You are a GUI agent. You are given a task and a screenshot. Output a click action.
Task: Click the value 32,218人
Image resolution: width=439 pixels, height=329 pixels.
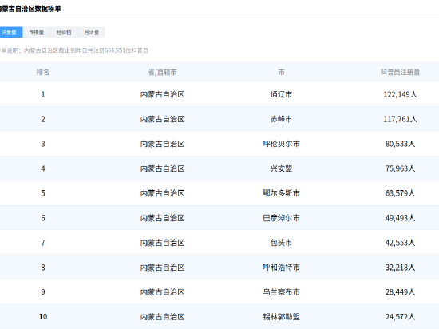[400, 268]
